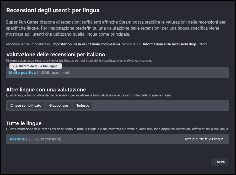
Task: Click the 'Positiva' overall rating label
Action: pos(17,139)
